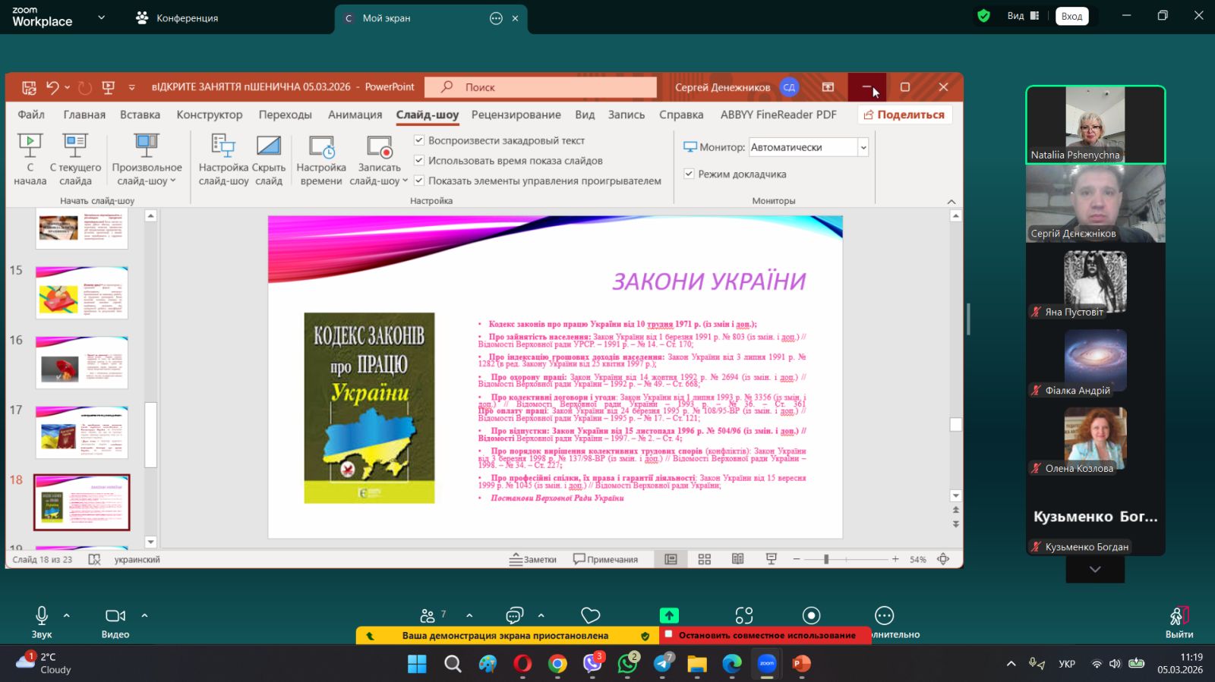
Task: Switch to Reading view in status bar
Action: pyautogui.click(x=737, y=559)
